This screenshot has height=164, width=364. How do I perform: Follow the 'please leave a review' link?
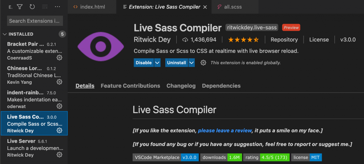pyautogui.click(x=225, y=130)
